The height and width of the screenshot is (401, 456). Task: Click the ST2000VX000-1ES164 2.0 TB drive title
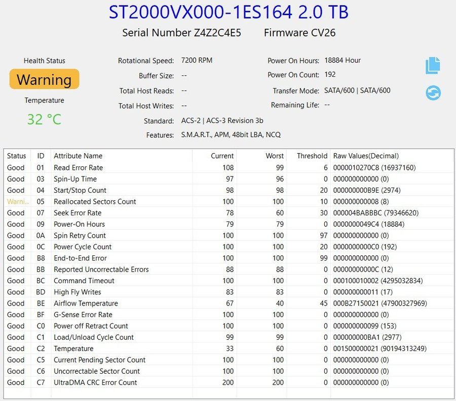pyautogui.click(x=229, y=12)
